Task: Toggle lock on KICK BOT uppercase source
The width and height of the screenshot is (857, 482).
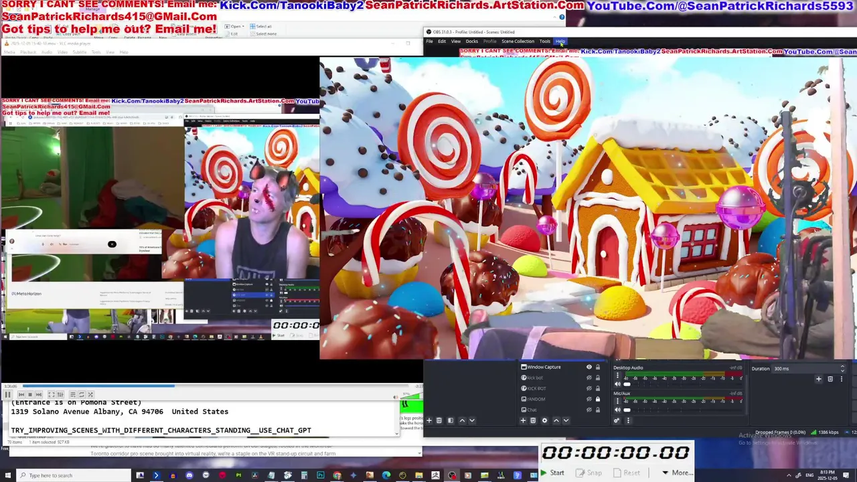Action: pyautogui.click(x=598, y=388)
